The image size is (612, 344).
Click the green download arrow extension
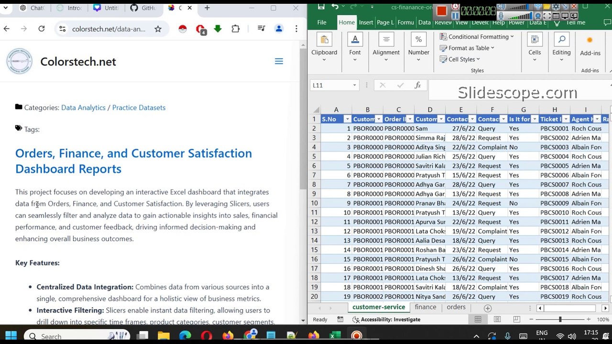point(218,29)
